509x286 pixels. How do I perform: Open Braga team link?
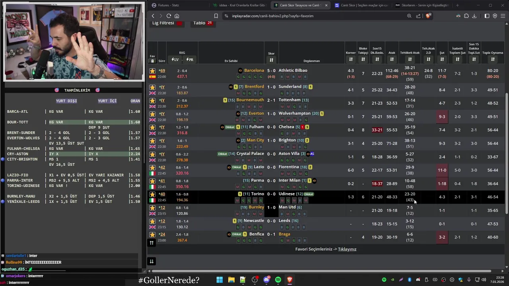(x=284, y=234)
